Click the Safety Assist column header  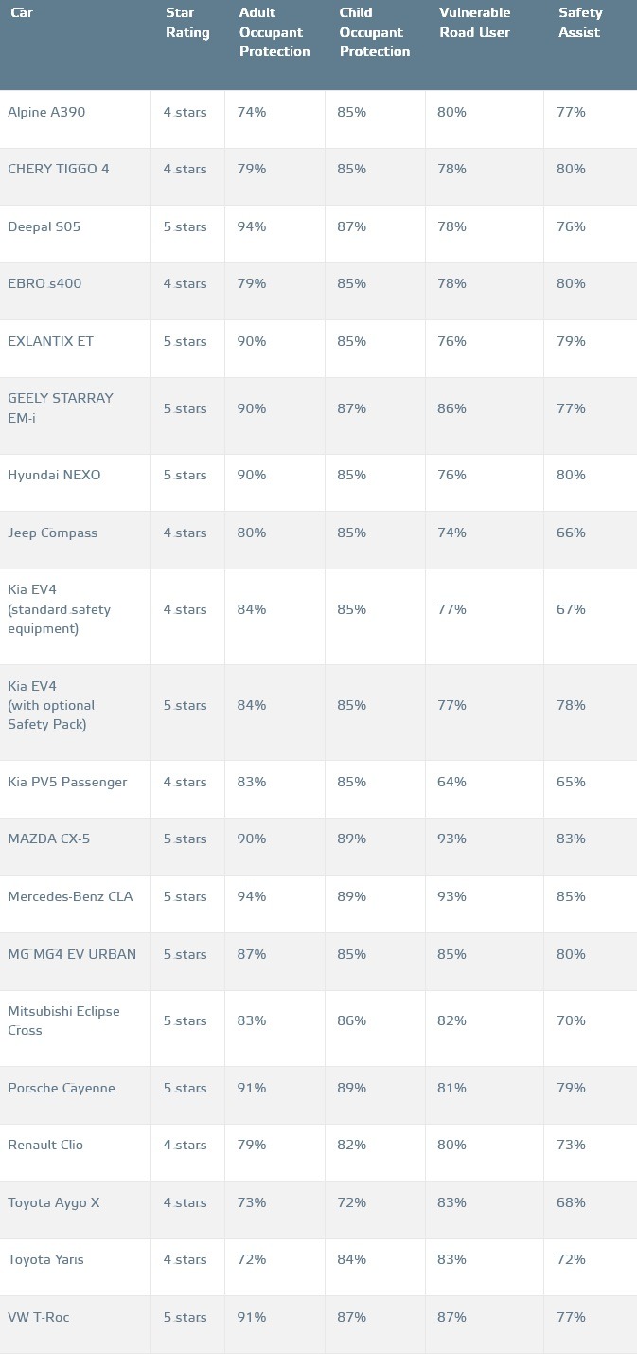tap(580, 23)
